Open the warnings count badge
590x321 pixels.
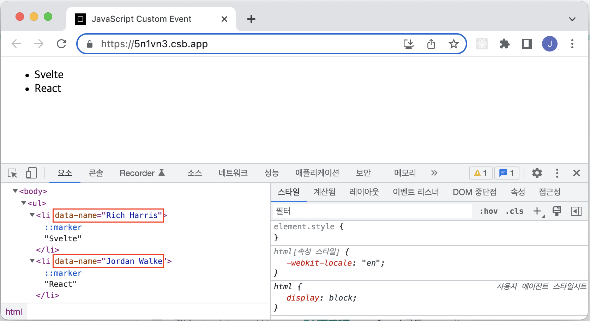481,173
